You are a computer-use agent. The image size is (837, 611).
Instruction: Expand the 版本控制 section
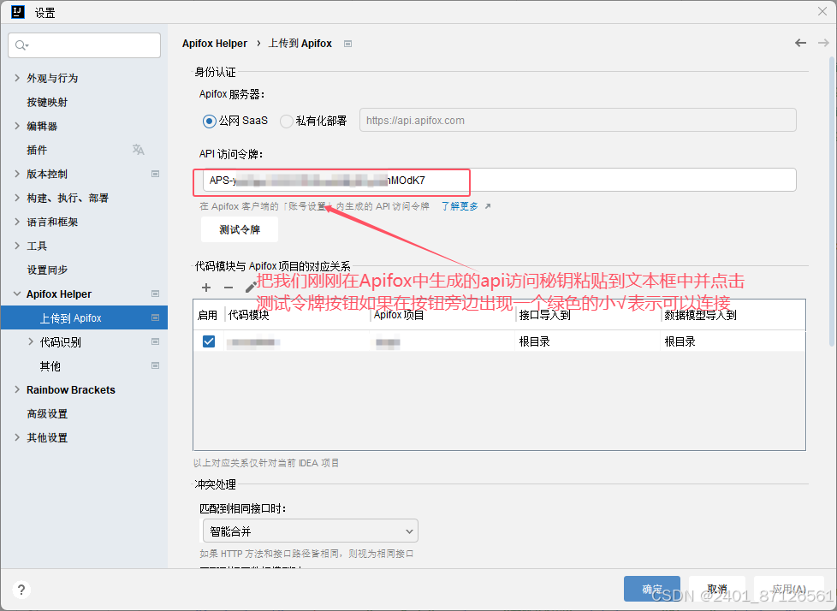pos(17,174)
